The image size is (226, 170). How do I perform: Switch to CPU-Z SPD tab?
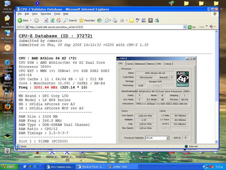pyautogui.click(x=159, y=64)
